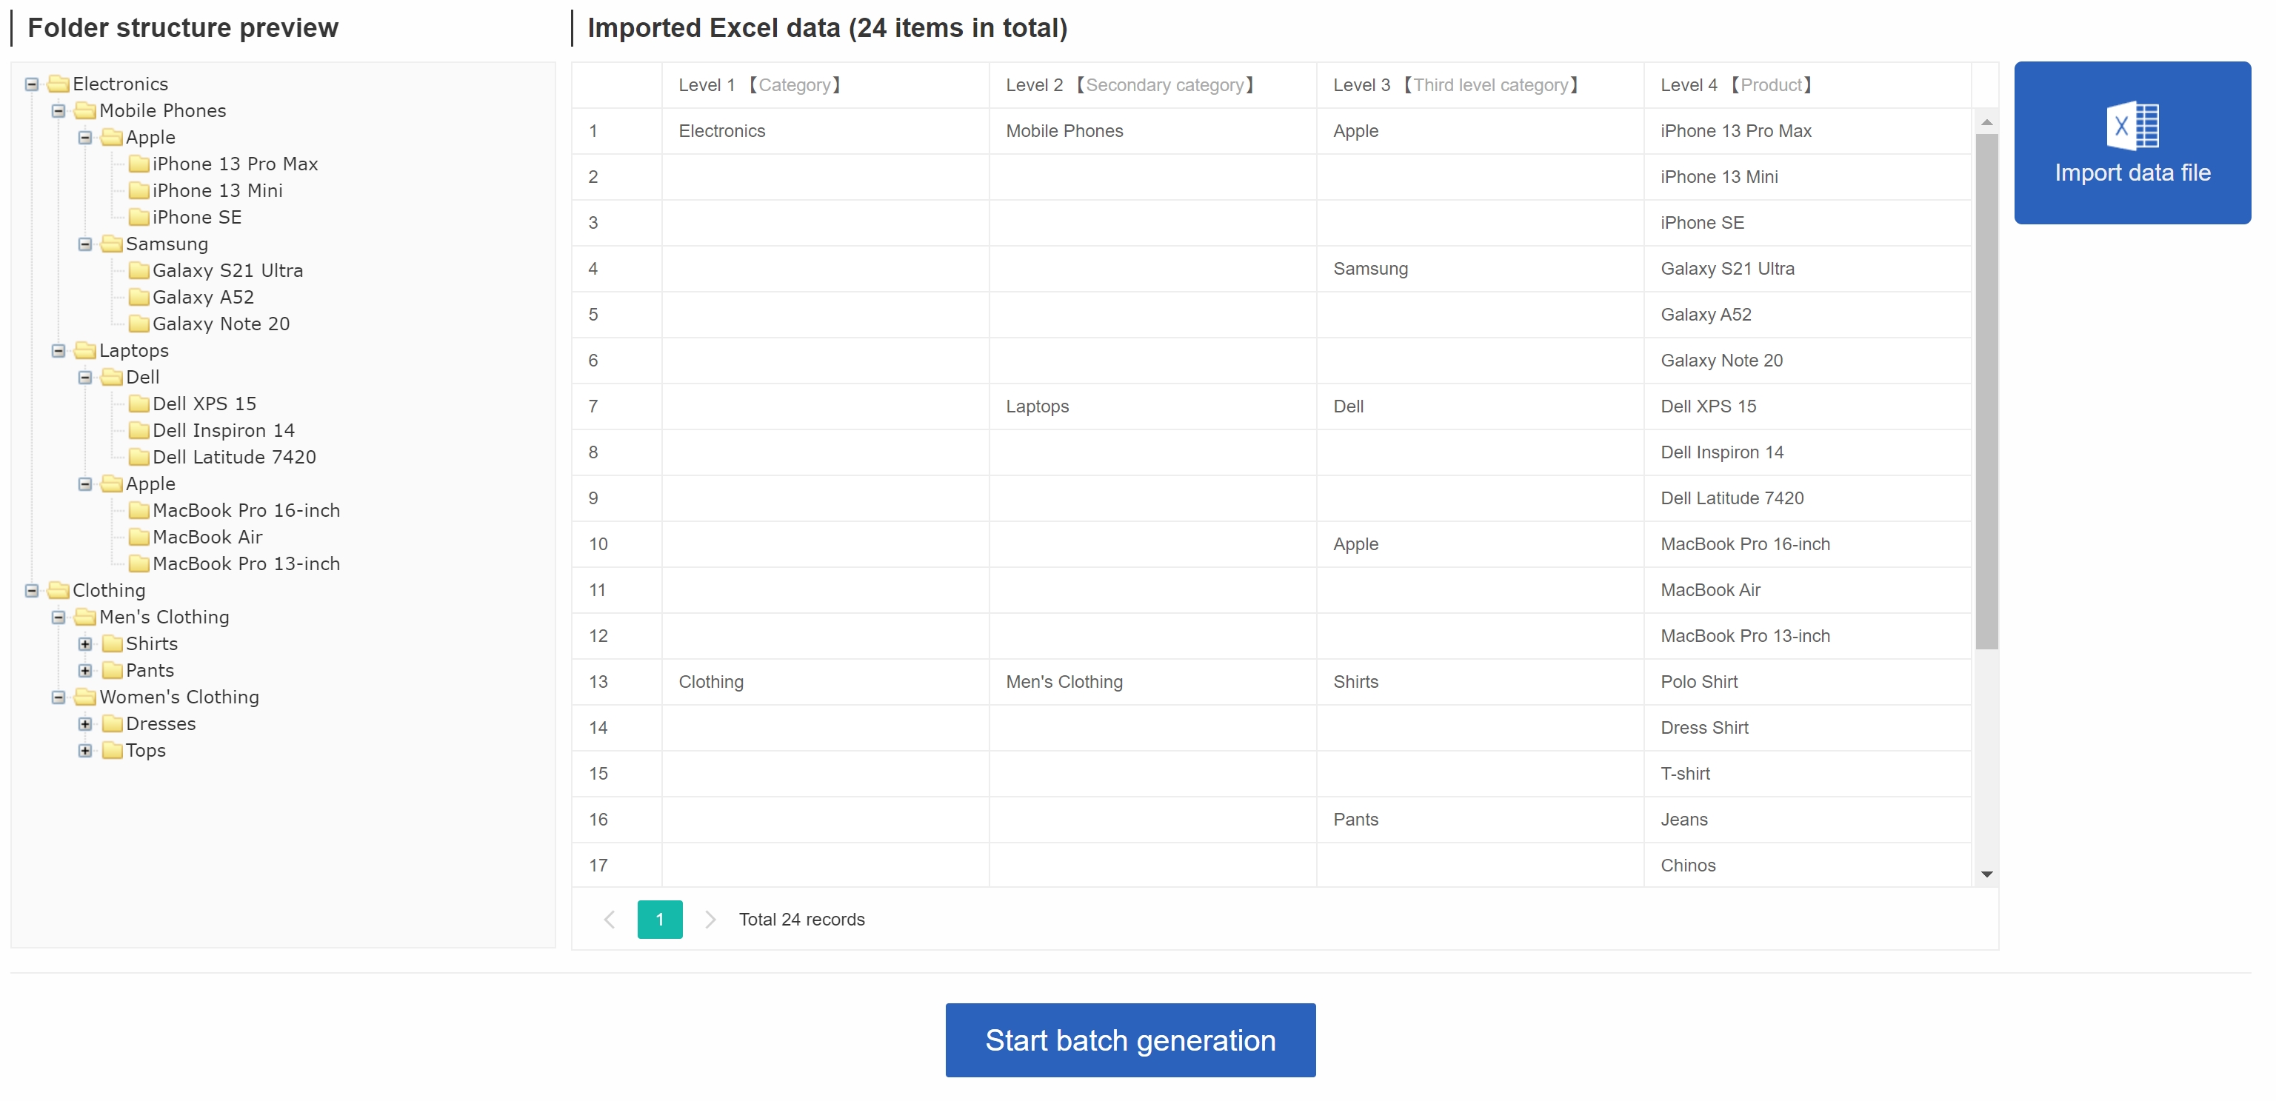Click the Women's Clothing folder icon

coord(85,697)
